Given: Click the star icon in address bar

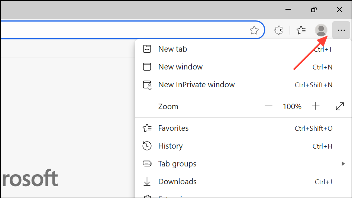Looking at the screenshot, I should click(x=254, y=30).
